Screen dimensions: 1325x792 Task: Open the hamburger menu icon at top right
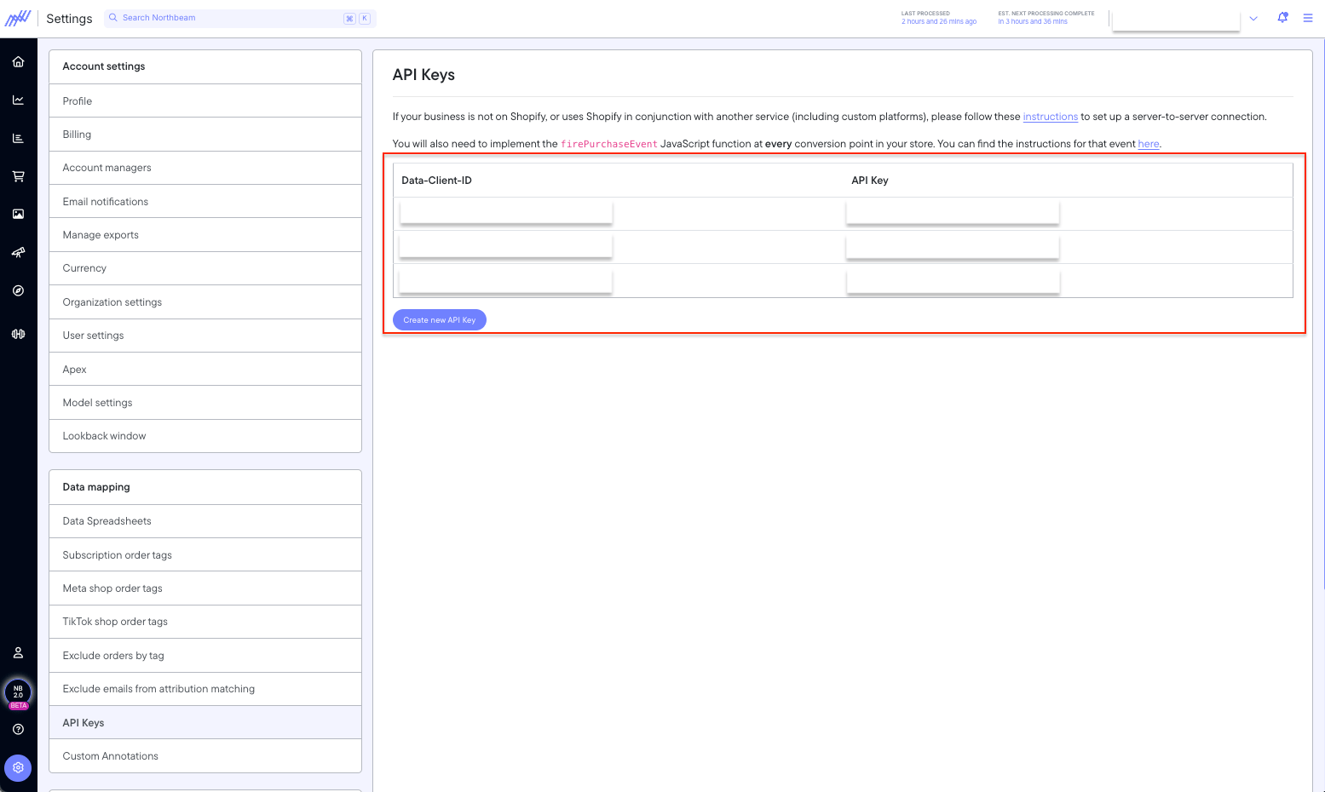click(1308, 18)
